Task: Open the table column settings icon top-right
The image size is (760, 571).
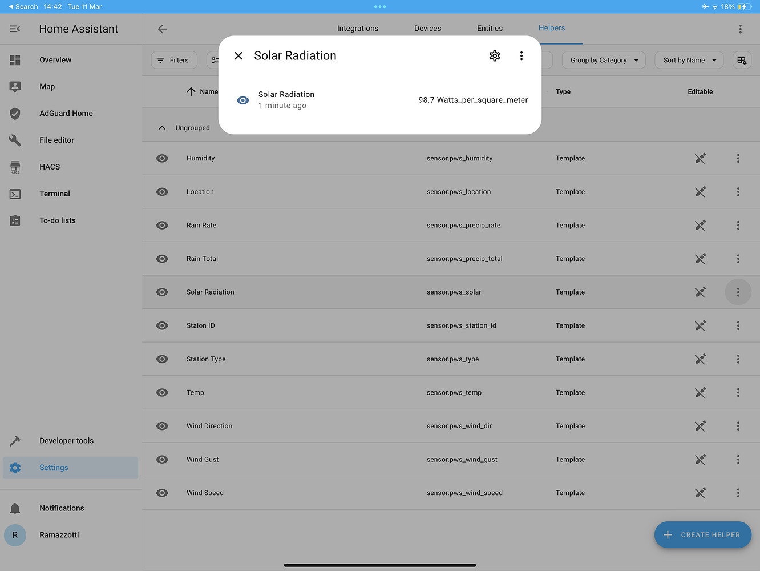Action: (741, 60)
